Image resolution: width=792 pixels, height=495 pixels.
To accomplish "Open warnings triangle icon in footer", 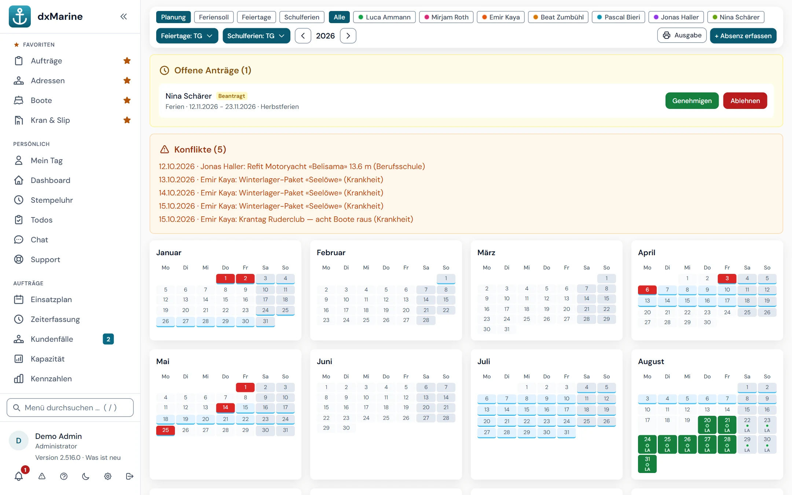I will point(42,476).
